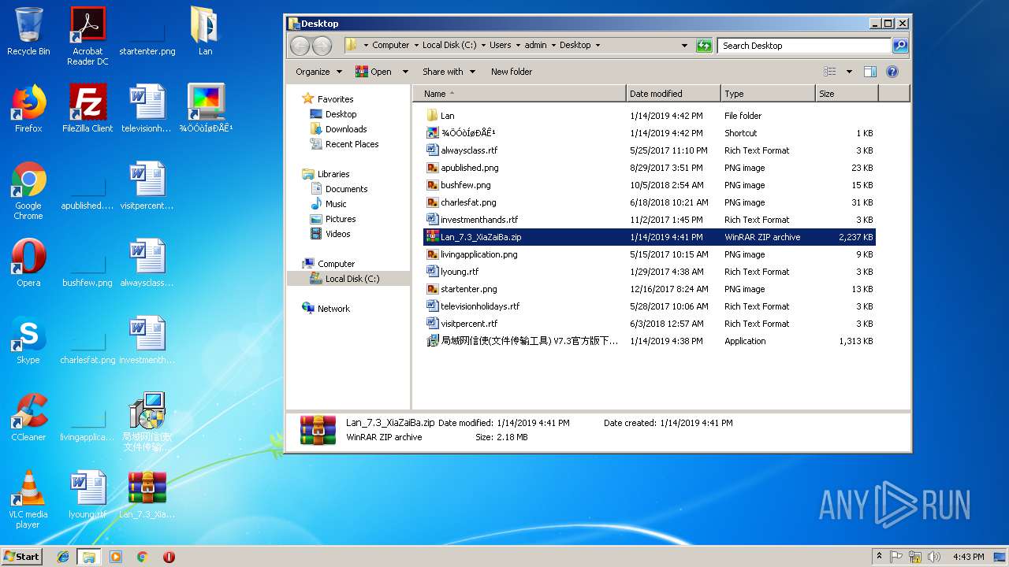Select Lan_7.3_XiaZaiBa.zip row in file list
Screen dimensions: 1009x567
coord(650,237)
